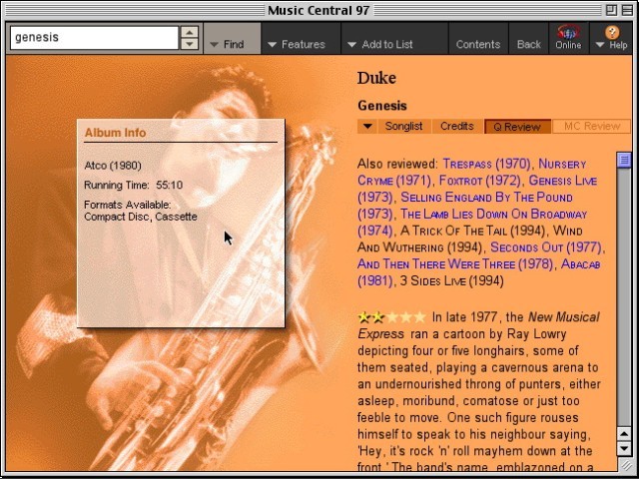Open the Genesis Live (1973) link
The height and width of the screenshot is (479, 639).
[x=562, y=181]
